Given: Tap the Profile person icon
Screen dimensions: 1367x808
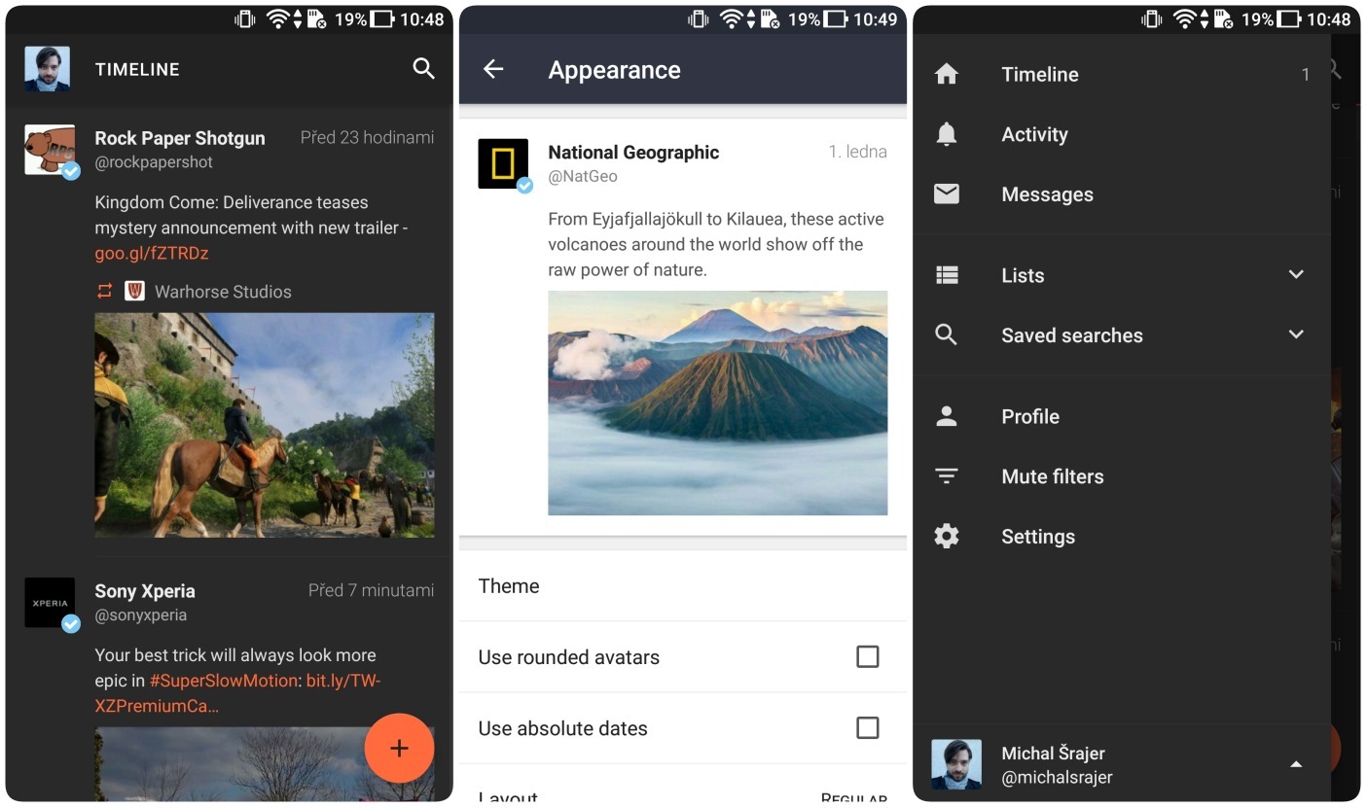Looking at the screenshot, I should [946, 416].
